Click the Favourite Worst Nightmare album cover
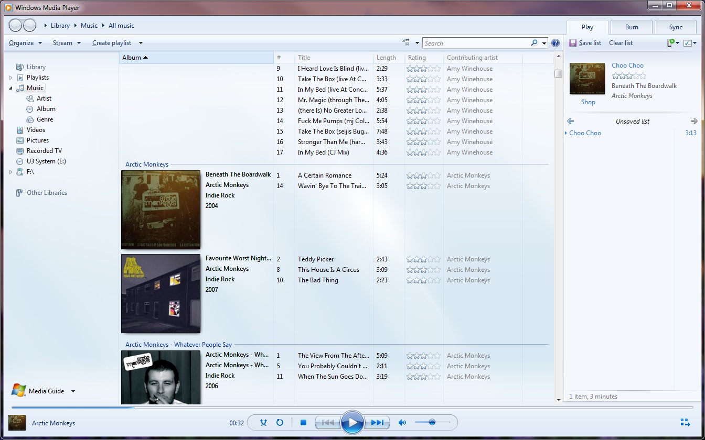 (x=161, y=293)
